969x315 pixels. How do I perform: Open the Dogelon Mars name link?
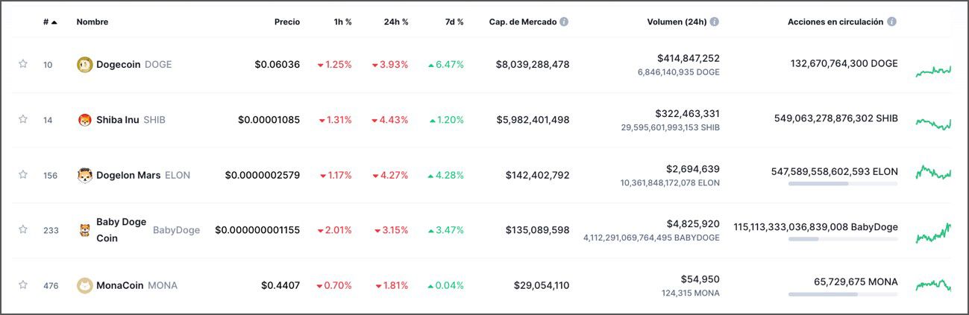[128, 176]
